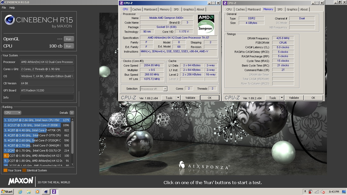Select the Core i7-4770K ranking row
Viewport: 347px width, 195px height.
[x=37, y=130]
